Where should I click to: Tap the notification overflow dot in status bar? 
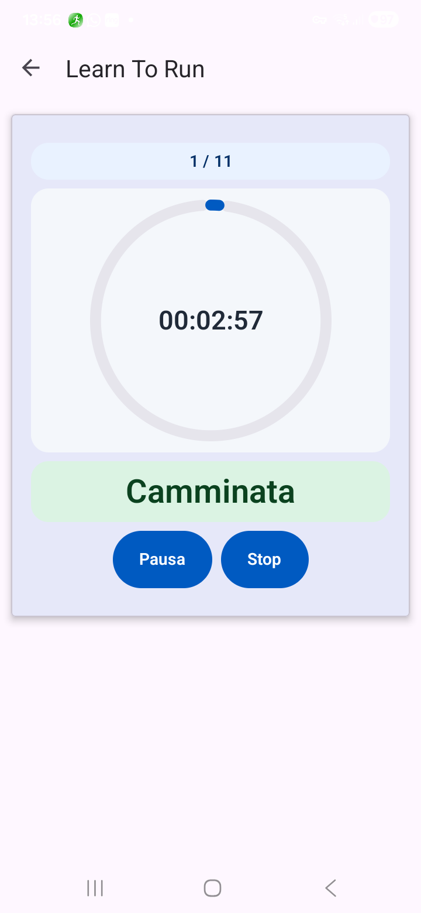(130, 20)
